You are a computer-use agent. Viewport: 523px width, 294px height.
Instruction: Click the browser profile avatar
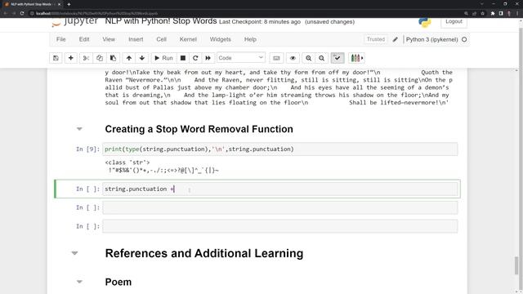[x=509, y=13]
